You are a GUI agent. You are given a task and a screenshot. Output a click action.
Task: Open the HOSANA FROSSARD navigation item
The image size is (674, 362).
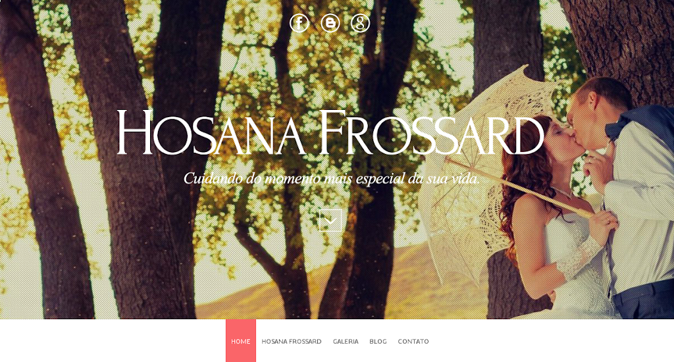click(292, 342)
